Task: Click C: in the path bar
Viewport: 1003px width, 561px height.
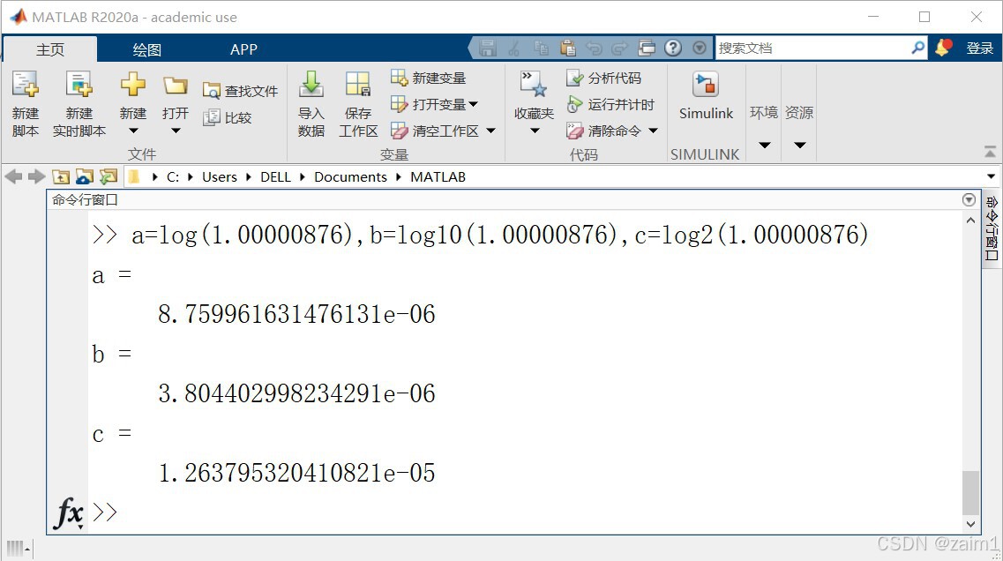Action: coord(173,176)
